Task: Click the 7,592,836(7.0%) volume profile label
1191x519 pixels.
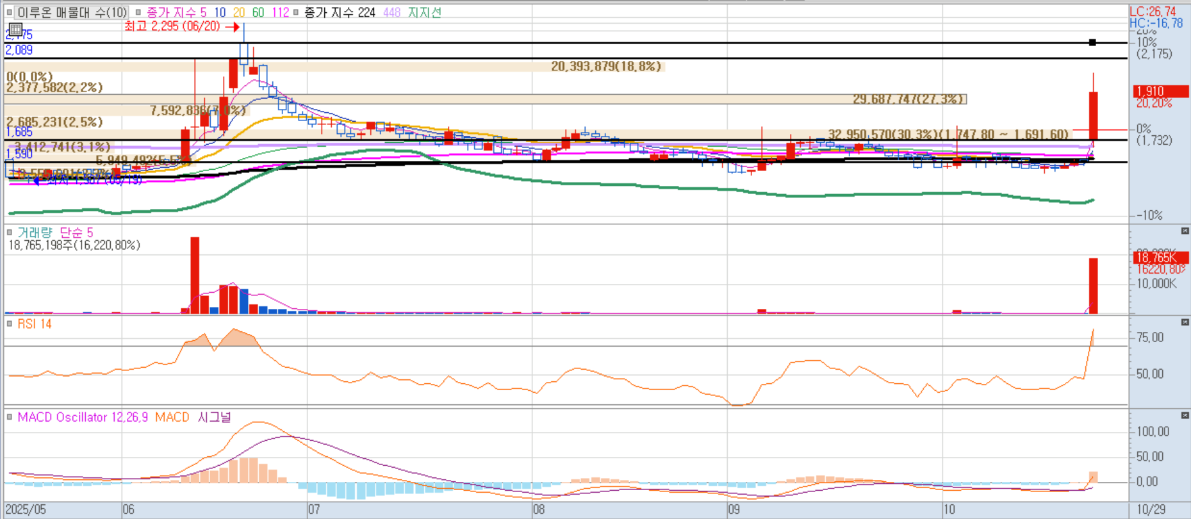Action: (198, 111)
